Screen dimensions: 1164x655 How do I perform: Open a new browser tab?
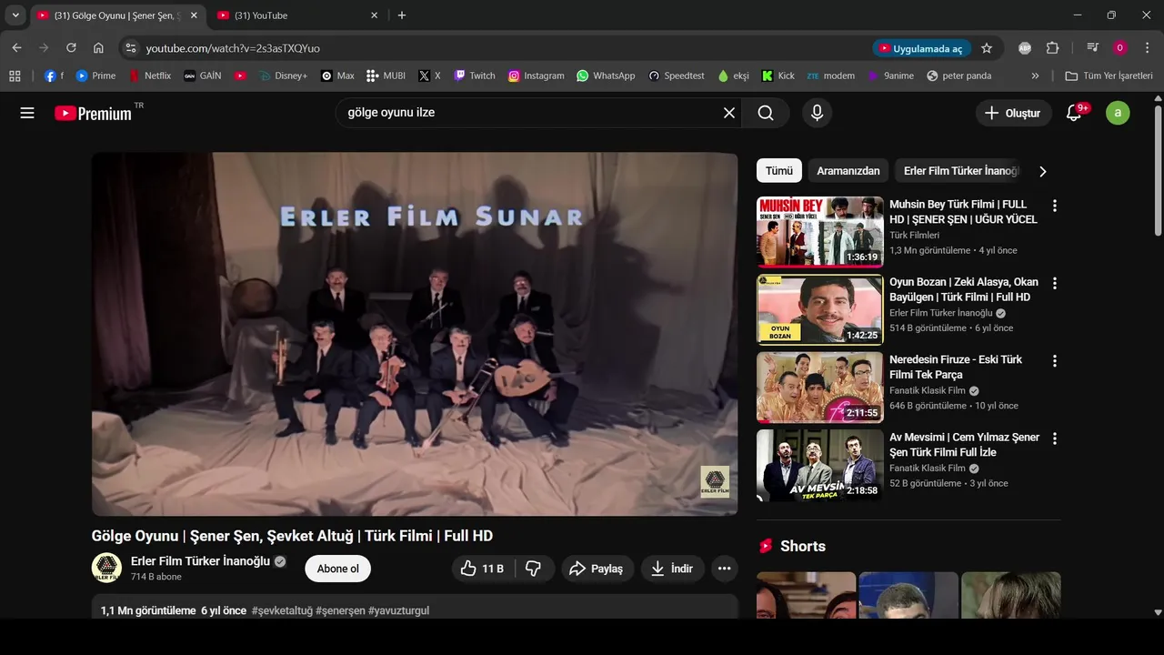coord(402,15)
